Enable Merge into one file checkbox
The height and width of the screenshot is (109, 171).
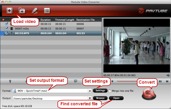point(110,91)
